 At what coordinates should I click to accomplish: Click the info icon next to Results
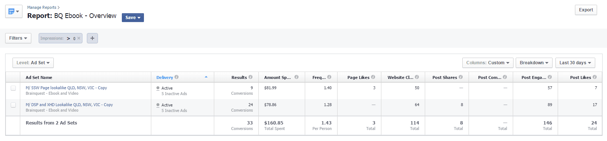pos(251,77)
